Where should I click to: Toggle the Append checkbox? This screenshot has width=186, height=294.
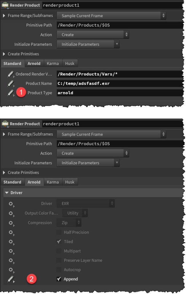tap(59, 279)
